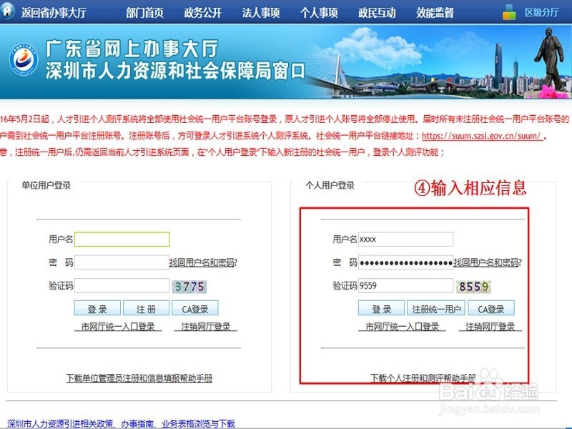Click 找回用户名和密码 in 单位用户登录
The height and width of the screenshot is (429, 572).
tap(203, 262)
